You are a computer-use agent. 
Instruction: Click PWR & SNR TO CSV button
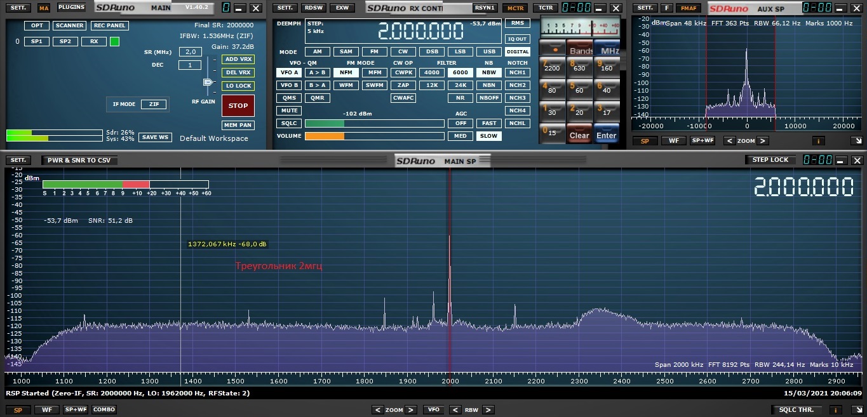click(x=79, y=160)
